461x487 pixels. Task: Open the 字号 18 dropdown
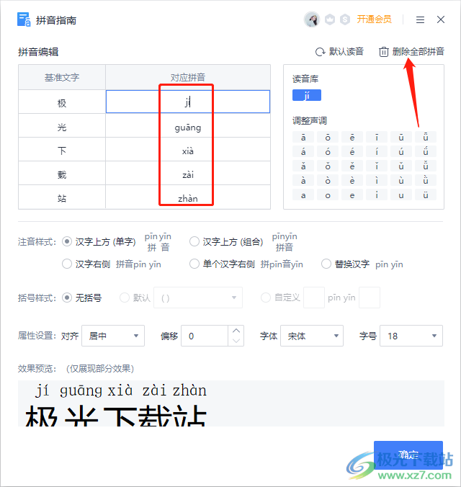pyautogui.click(x=411, y=336)
